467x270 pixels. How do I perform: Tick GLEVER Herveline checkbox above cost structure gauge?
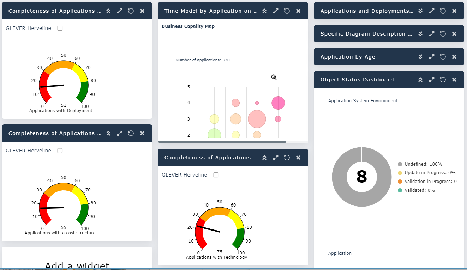[60, 151]
